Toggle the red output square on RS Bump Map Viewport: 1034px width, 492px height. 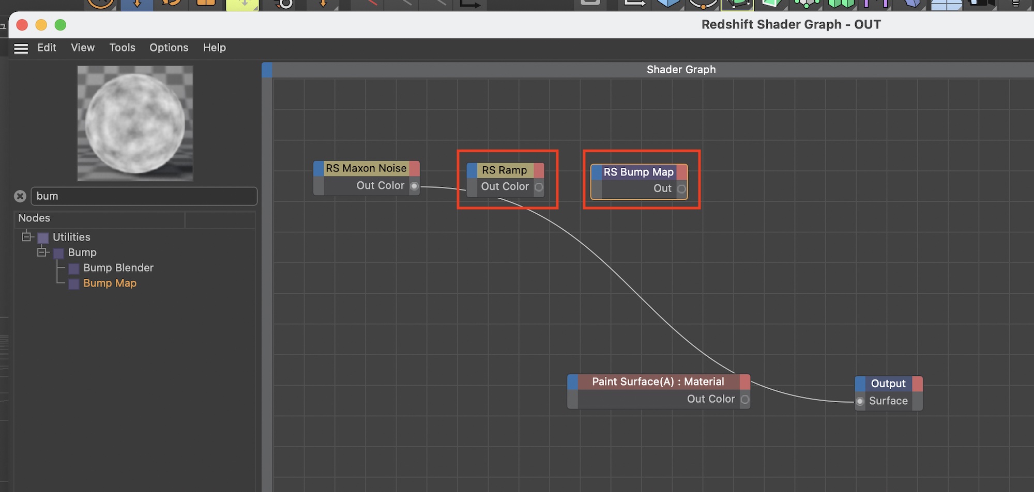click(681, 172)
